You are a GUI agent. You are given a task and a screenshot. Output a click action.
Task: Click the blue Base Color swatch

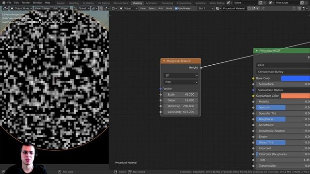[295, 78]
